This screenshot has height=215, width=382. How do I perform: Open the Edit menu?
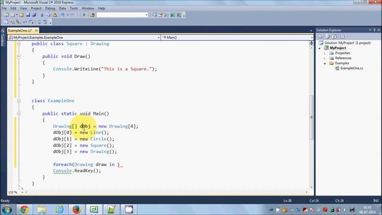[13, 8]
